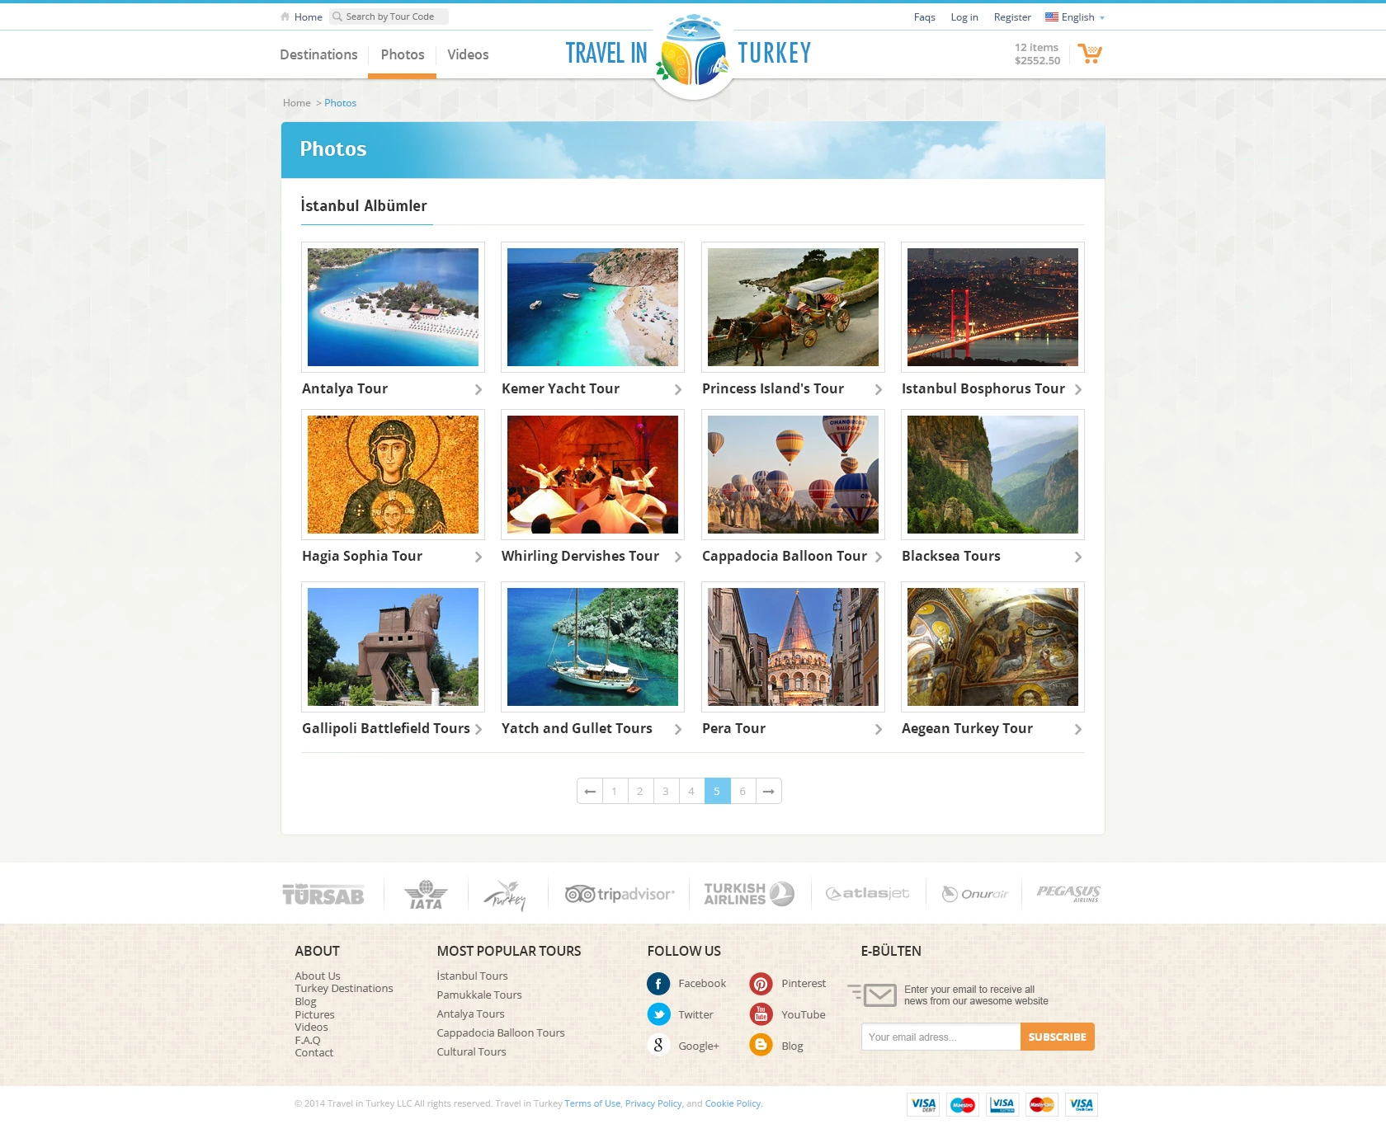Go to the next page arrow
This screenshot has width=1386, height=1124.
(769, 791)
